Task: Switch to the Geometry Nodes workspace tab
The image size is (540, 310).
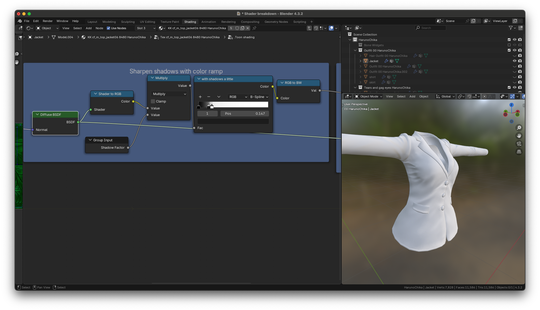Action: point(276,22)
